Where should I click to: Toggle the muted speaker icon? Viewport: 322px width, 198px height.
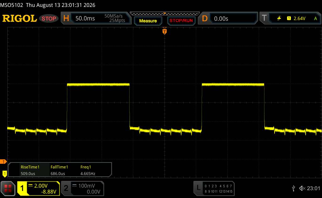click(x=302, y=188)
